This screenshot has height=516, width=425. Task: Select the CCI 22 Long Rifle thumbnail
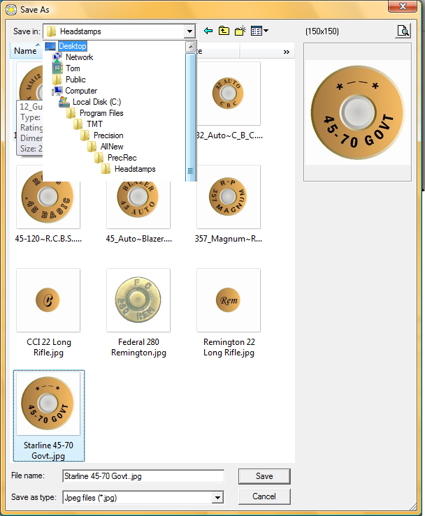click(x=48, y=300)
